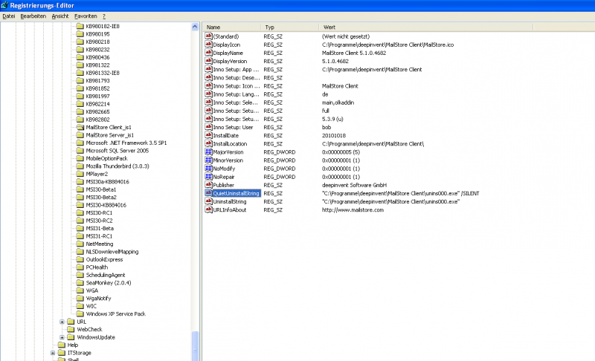The height and width of the screenshot is (361, 595).
Task: Click the string icon next to Publisher
Action: pyautogui.click(x=208, y=185)
